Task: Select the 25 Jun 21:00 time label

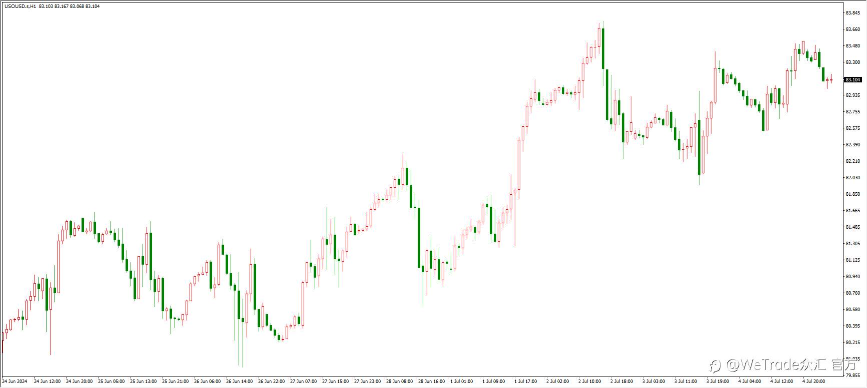Action: [x=175, y=382]
